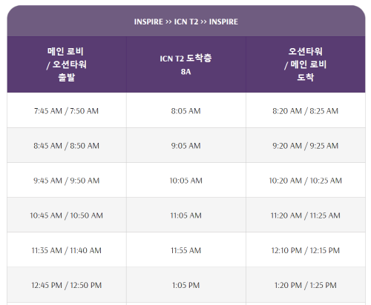Click the 'INSPIRE >> ICN T2 >> INSPIRE' title
Image resolution: width=371 pixels, height=305 pixels.
tap(186, 21)
